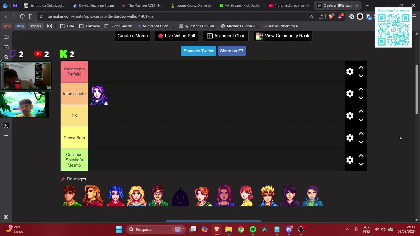Move Interessante tier up with chevron
The height and width of the screenshot is (236, 420).
click(361, 89)
